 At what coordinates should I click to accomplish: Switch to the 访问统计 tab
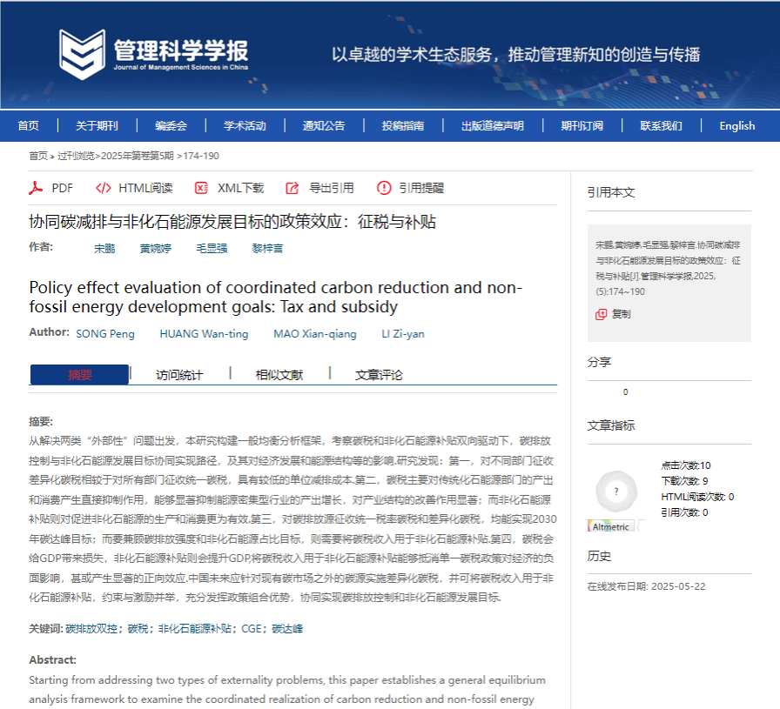click(179, 375)
